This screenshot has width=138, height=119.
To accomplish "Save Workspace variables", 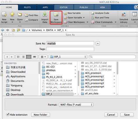I will [56, 17].
